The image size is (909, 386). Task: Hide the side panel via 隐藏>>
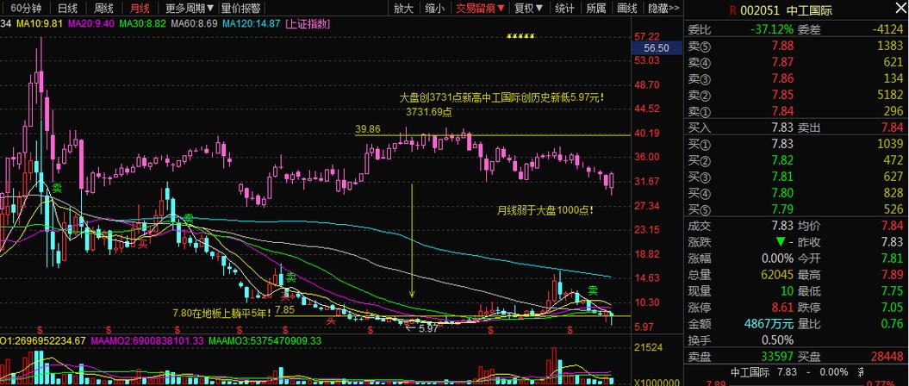point(662,9)
